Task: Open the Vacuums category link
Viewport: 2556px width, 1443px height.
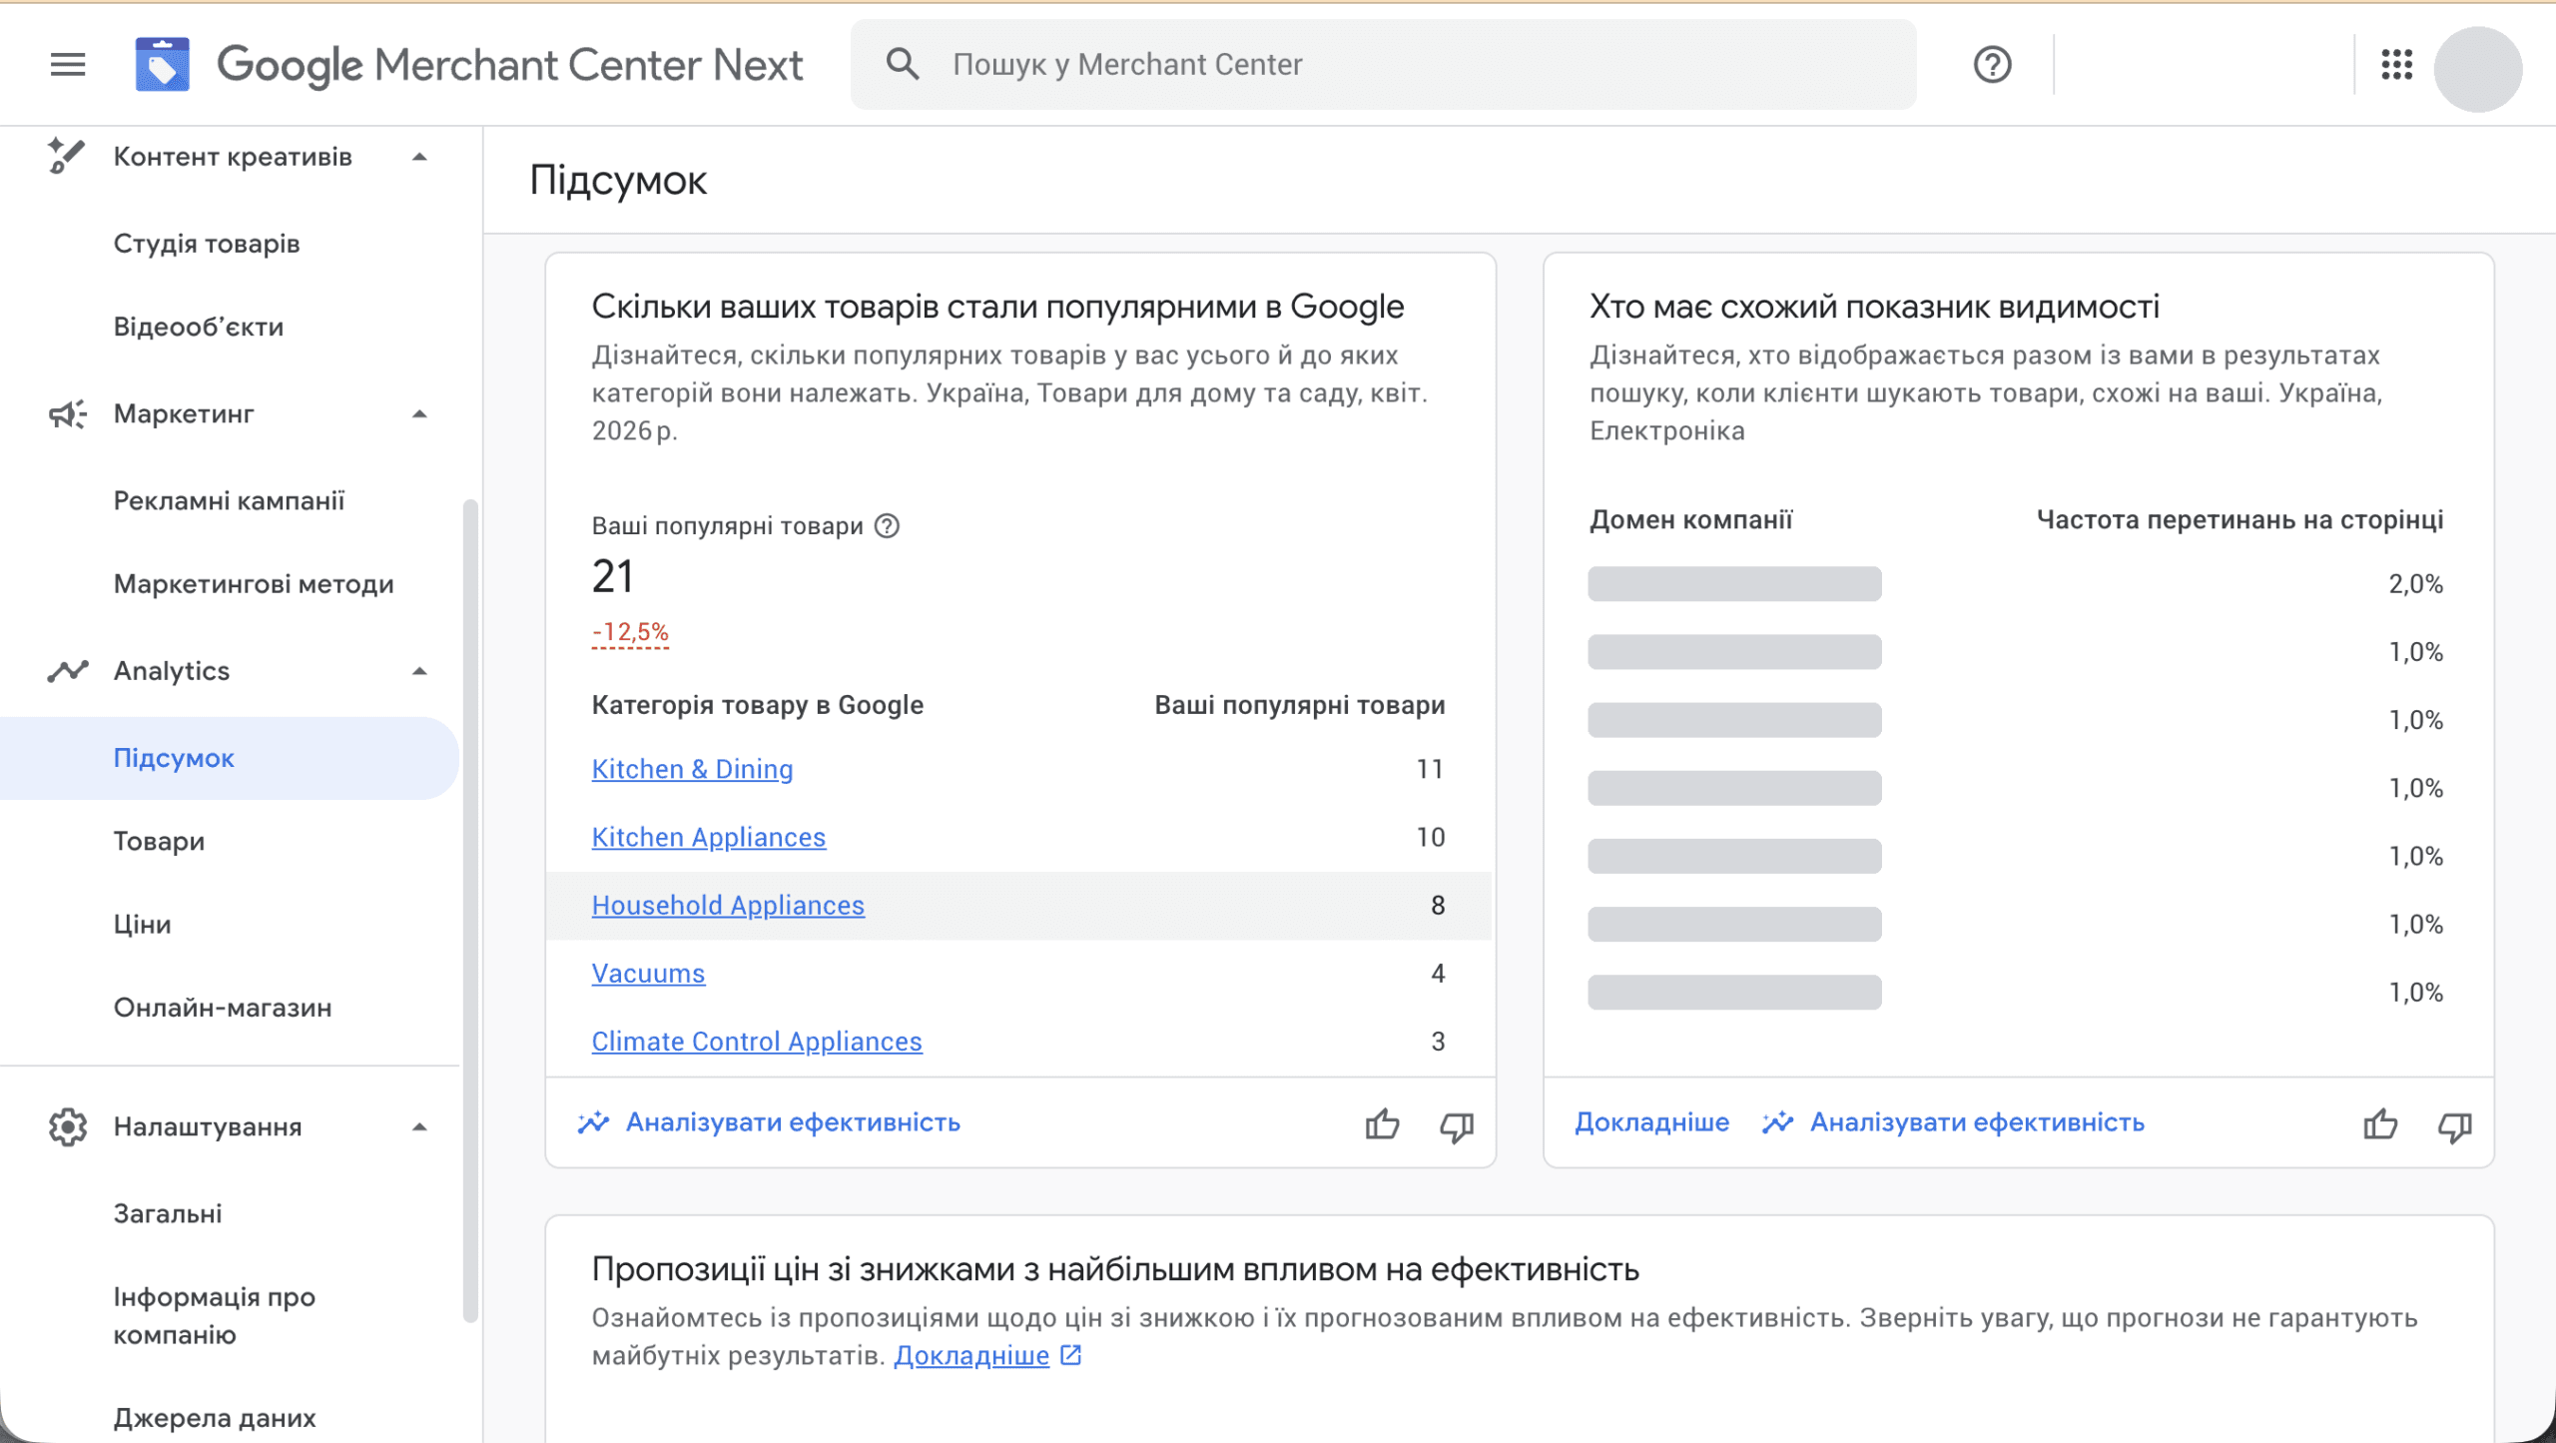Action: pos(648,973)
